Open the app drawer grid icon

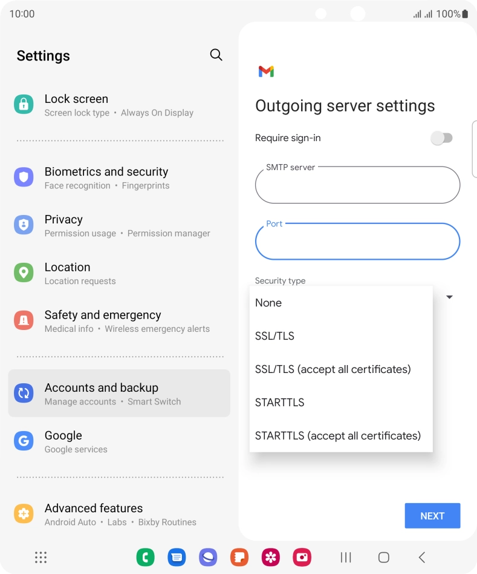[41, 557]
